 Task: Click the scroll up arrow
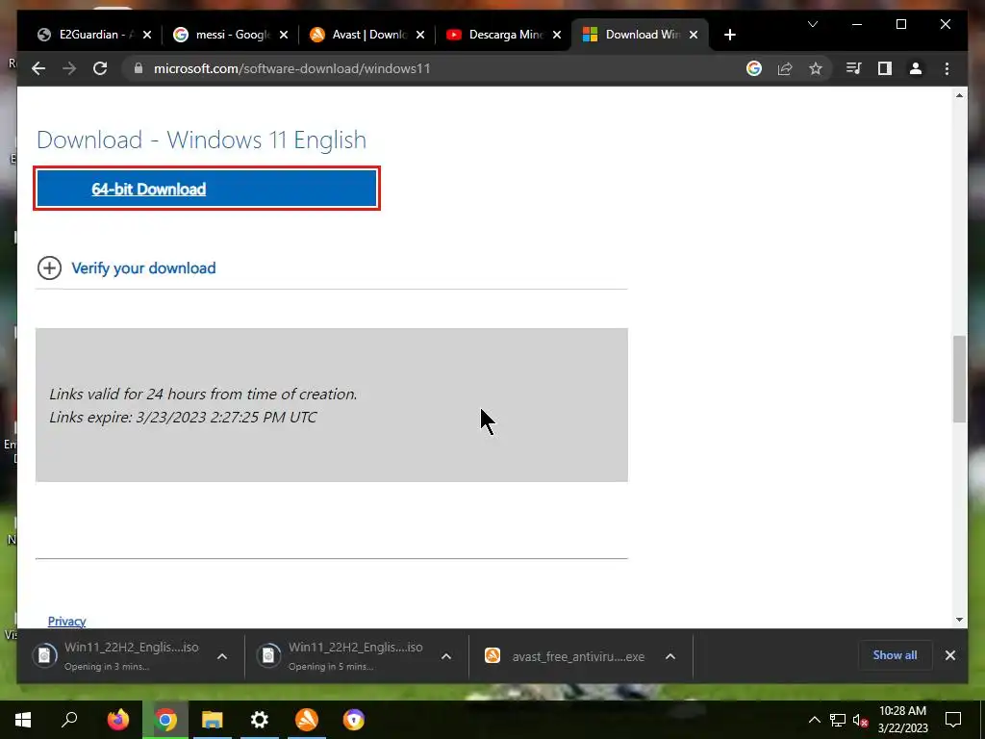[x=959, y=95]
